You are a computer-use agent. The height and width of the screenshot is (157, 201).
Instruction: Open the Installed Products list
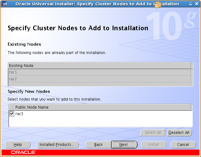58,145
